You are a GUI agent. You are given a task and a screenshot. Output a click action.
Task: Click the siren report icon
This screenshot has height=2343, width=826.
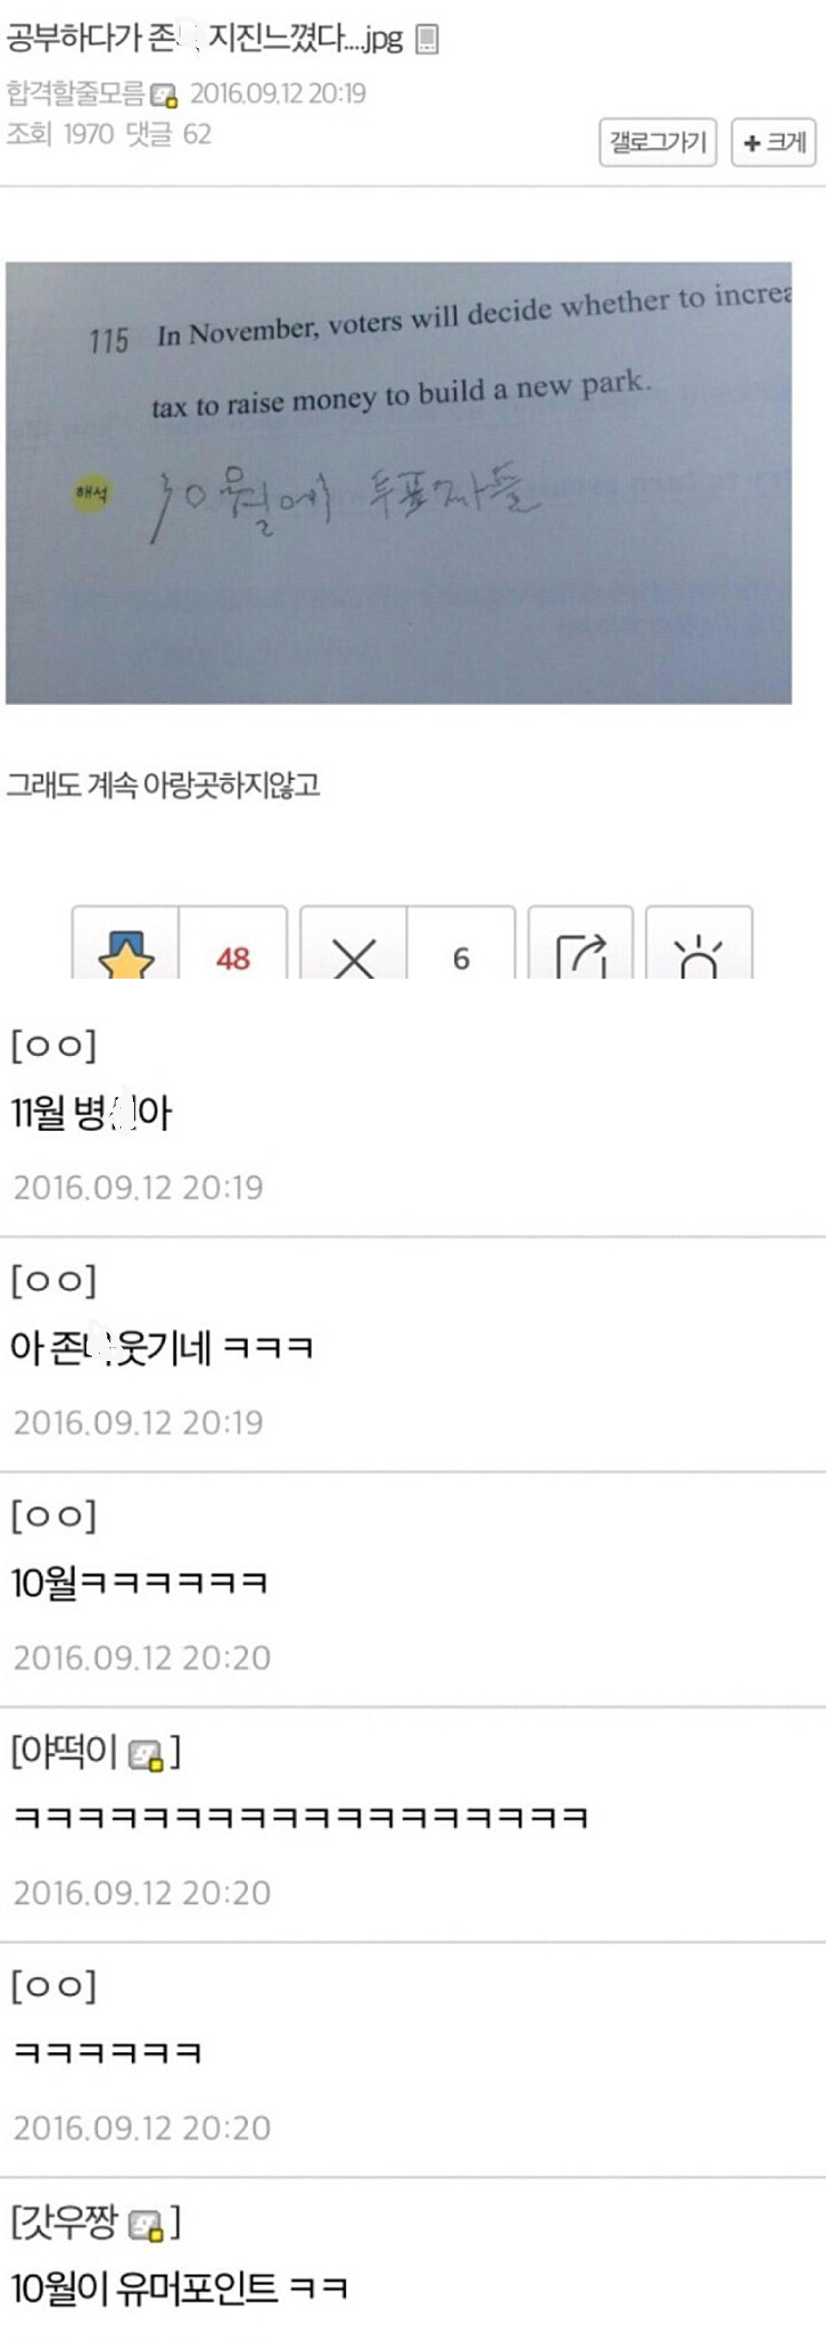point(698,956)
